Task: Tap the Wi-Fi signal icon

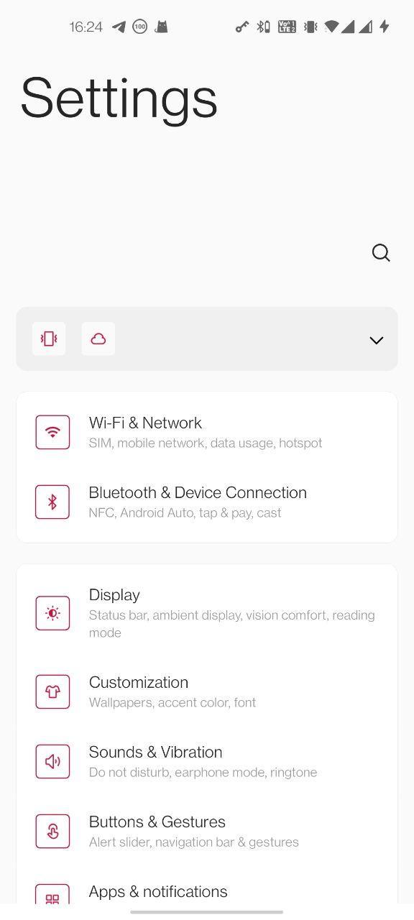Action: click(52, 432)
